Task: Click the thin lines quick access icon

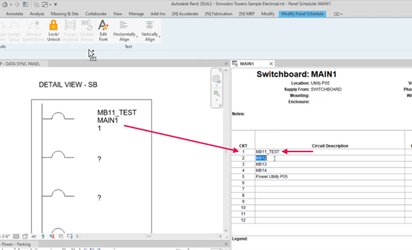Action: tap(26, 4)
